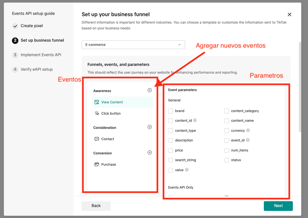Screen dimensions: 308x218
Task: Check the num_items parameter
Action: [x=226, y=150]
